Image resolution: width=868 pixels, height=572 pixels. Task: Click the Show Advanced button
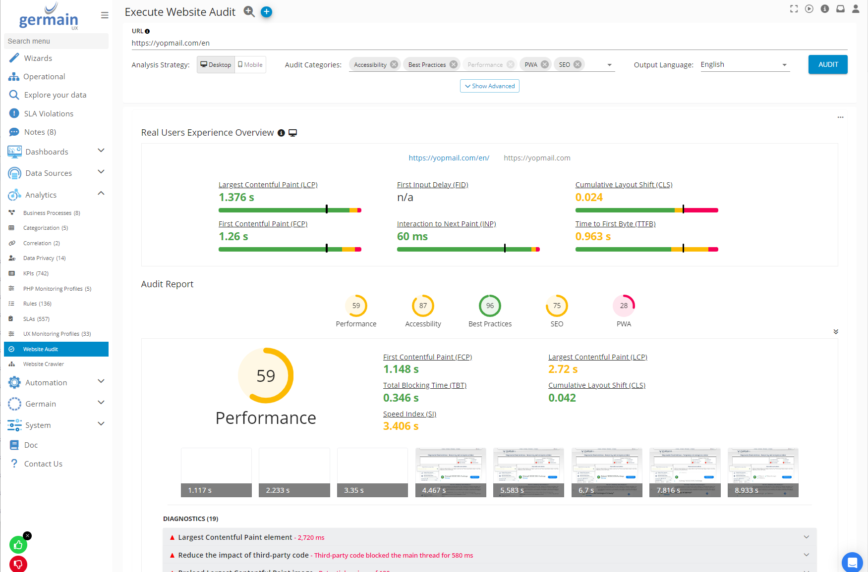click(x=489, y=86)
